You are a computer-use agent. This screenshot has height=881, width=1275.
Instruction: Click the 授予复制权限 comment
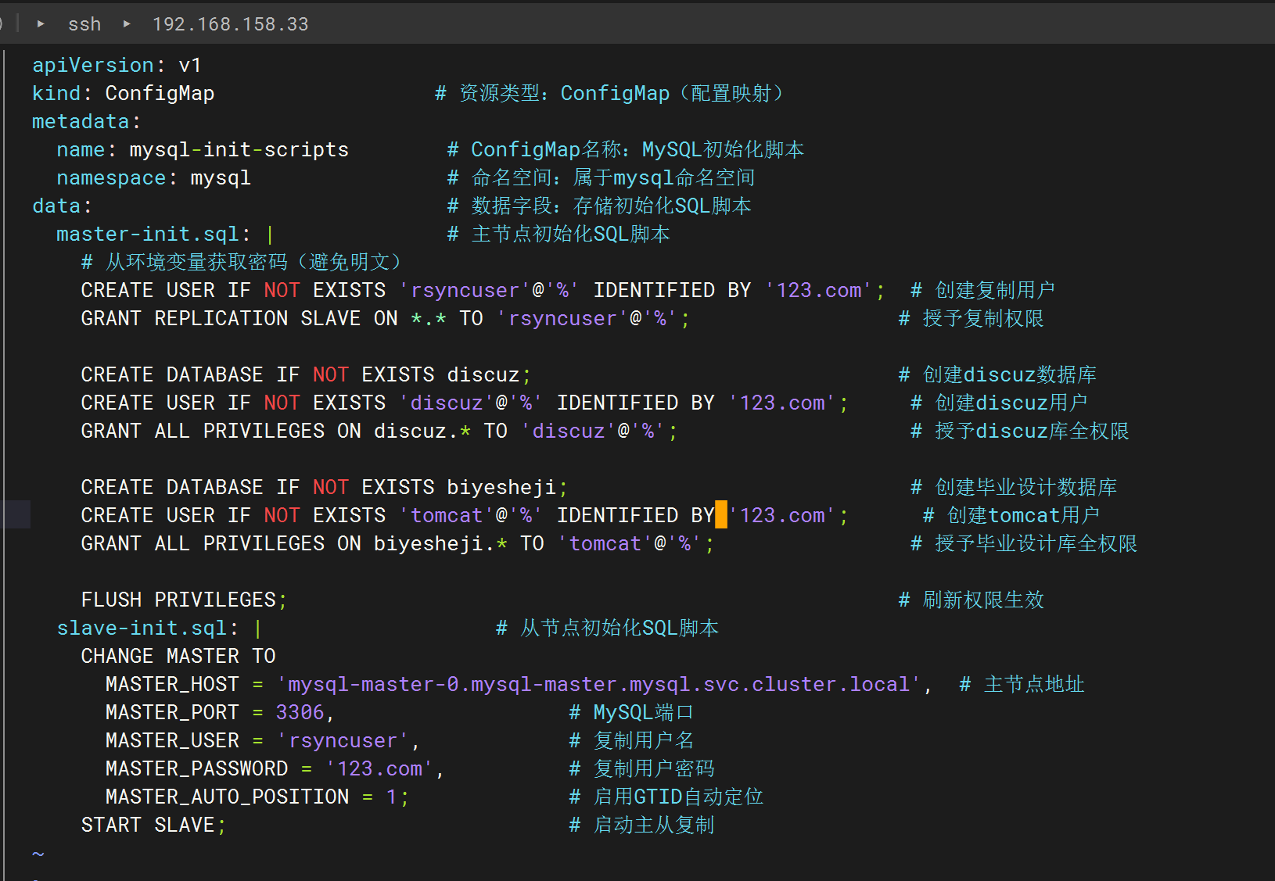(x=972, y=318)
